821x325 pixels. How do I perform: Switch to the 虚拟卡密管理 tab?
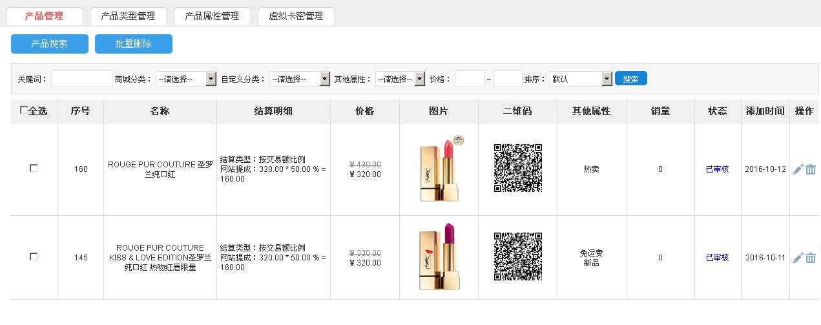click(296, 16)
